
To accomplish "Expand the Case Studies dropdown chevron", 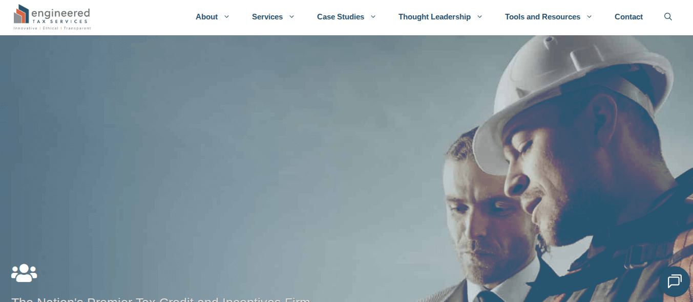I will click(373, 16).
